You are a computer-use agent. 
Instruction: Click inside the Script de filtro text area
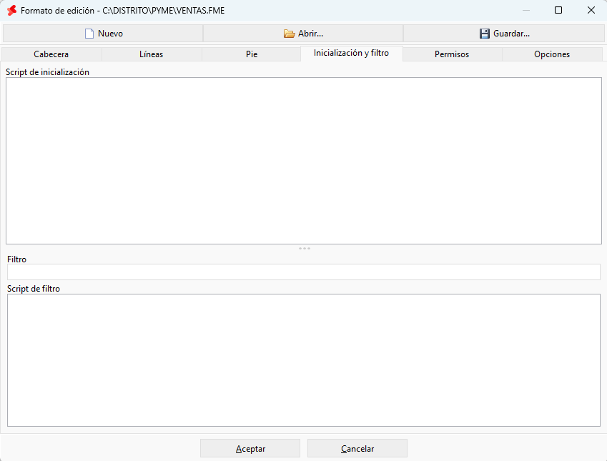click(303, 360)
